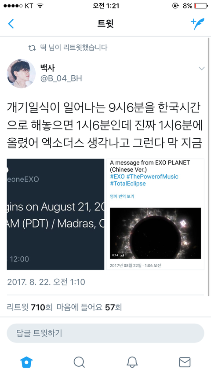The height and width of the screenshot is (376, 211).
Task: Tap the 답글 트윗하기 reply field
Action: tap(105, 333)
